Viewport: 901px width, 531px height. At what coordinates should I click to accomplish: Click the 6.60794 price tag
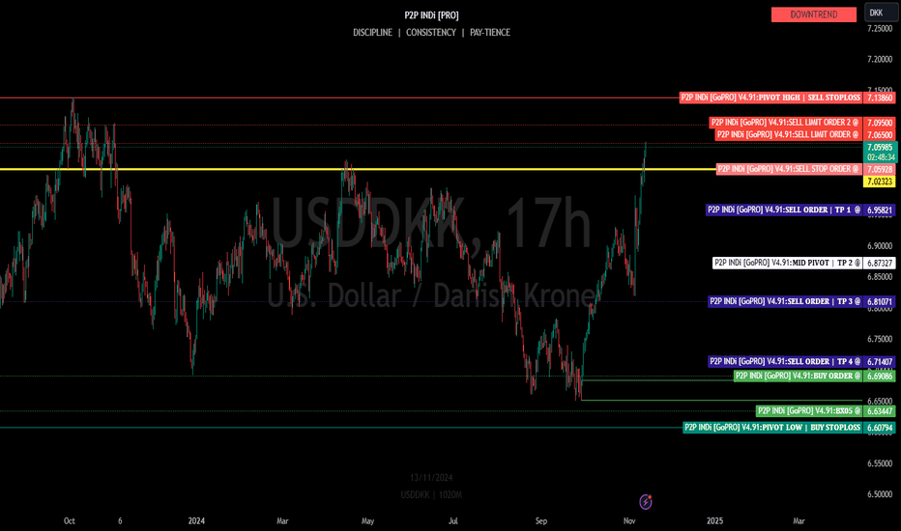click(x=880, y=428)
